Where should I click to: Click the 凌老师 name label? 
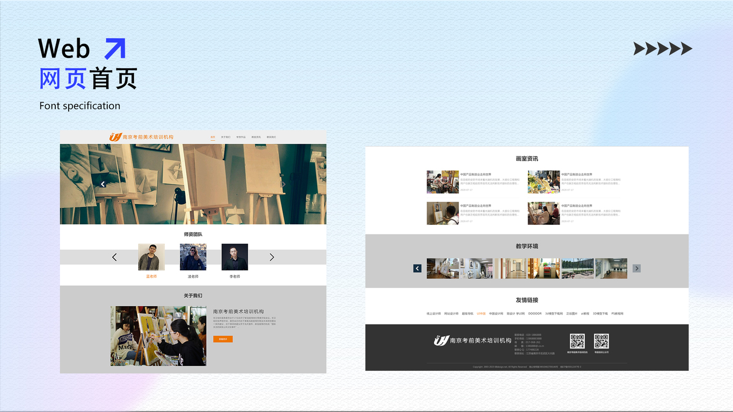[x=193, y=276]
